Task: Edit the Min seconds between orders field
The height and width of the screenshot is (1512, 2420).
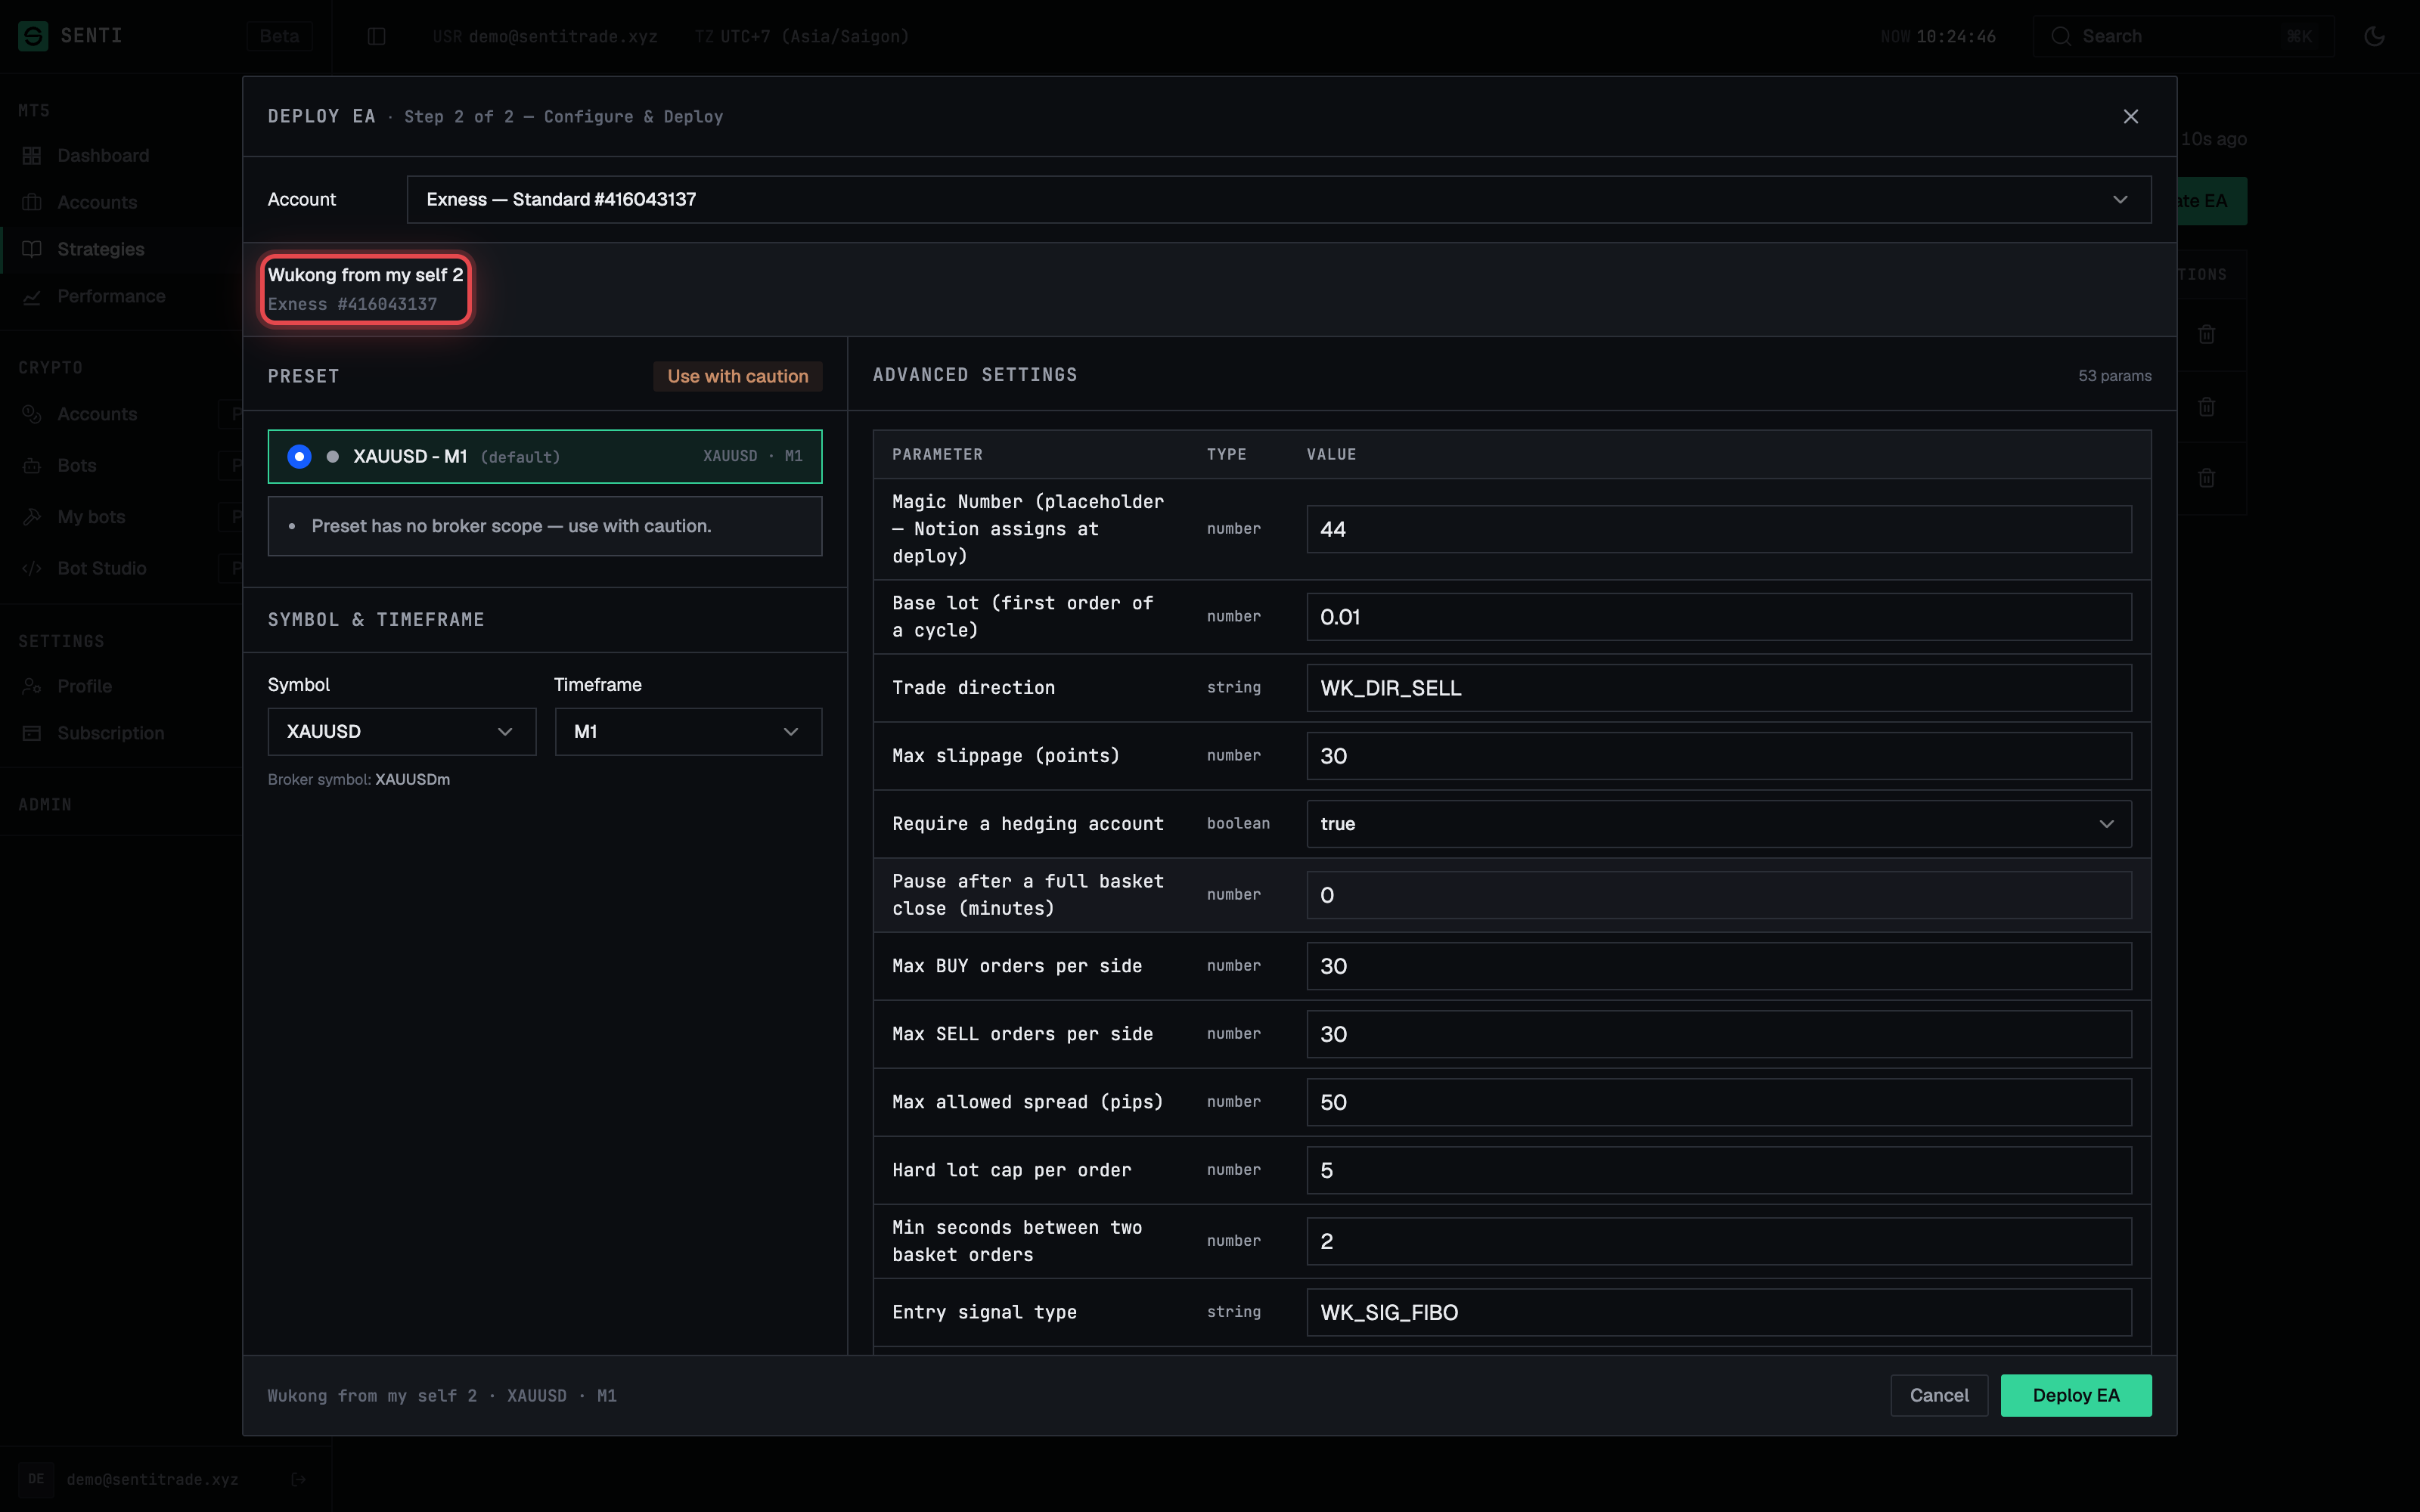Action: click(1718, 1240)
